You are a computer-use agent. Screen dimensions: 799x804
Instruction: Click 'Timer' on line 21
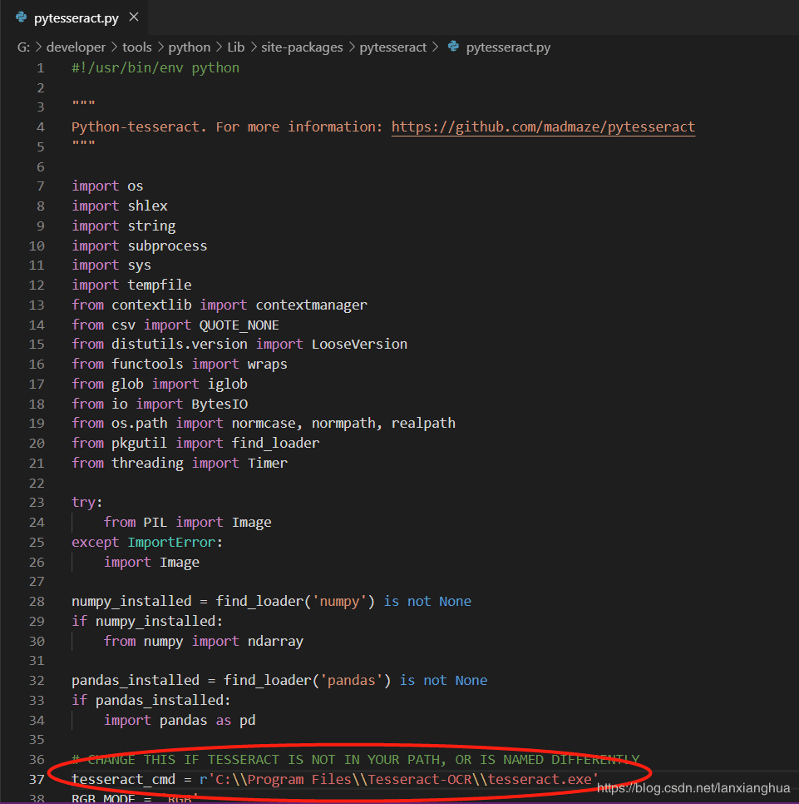coord(268,463)
